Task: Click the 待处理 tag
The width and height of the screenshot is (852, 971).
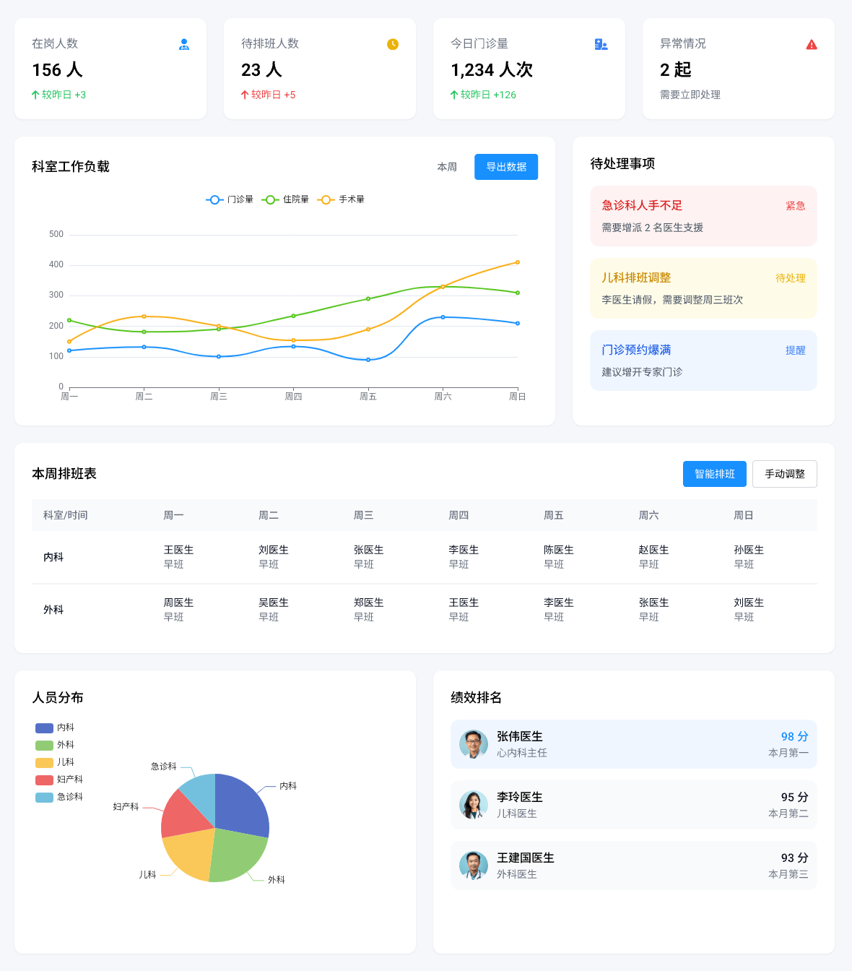Action: click(791, 278)
